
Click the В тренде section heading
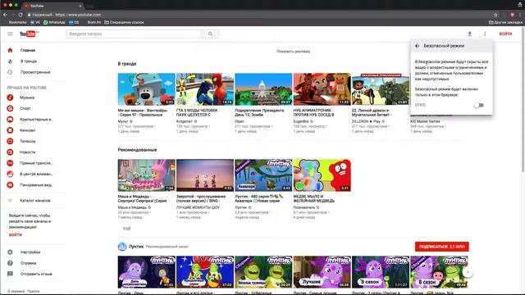click(x=127, y=64)
